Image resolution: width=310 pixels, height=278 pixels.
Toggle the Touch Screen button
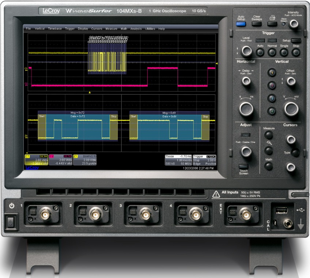pos(241,166)
